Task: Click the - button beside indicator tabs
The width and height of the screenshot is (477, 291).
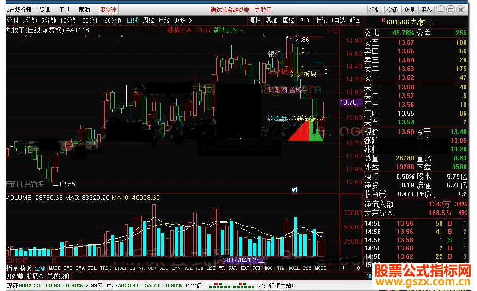Action: (351, 268)
